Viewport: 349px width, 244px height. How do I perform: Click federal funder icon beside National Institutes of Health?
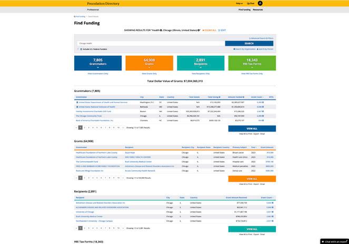[x=77, y=107]
